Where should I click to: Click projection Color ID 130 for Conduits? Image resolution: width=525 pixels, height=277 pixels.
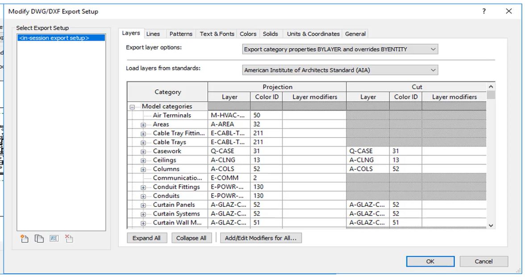pos(266,196)
